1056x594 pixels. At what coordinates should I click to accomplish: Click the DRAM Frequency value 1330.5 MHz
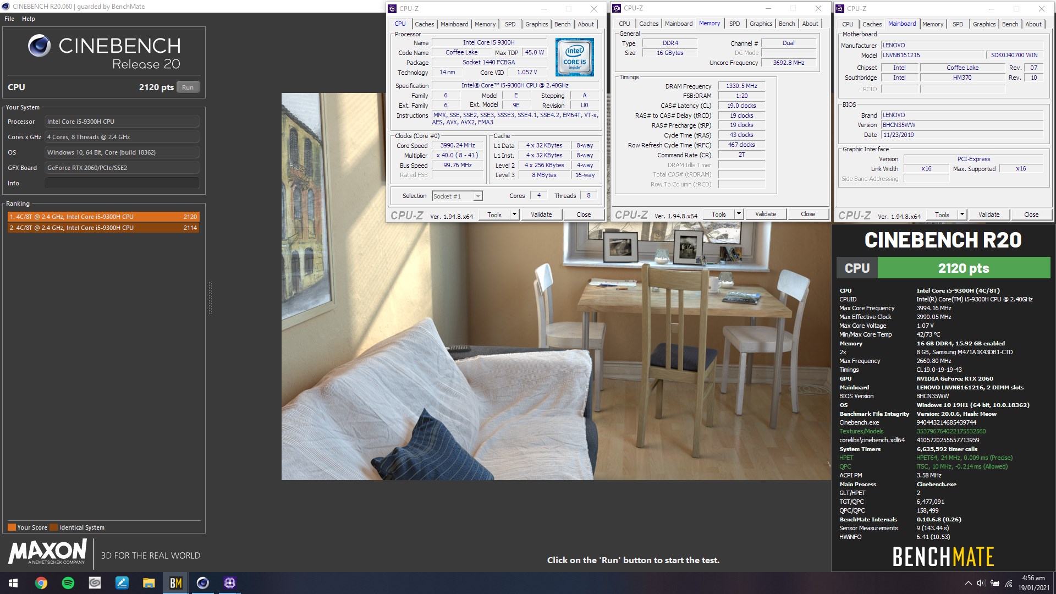(741, 86)
